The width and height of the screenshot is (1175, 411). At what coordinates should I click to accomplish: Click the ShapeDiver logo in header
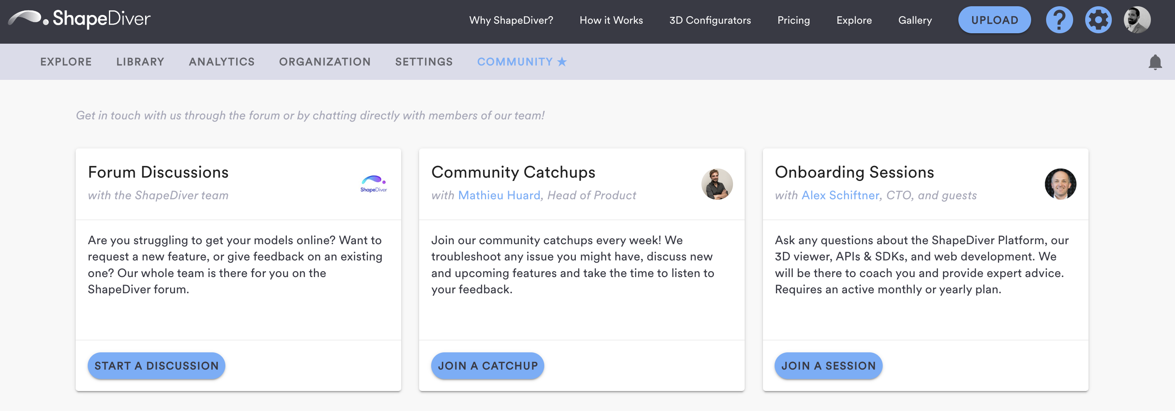pos(79,19)
